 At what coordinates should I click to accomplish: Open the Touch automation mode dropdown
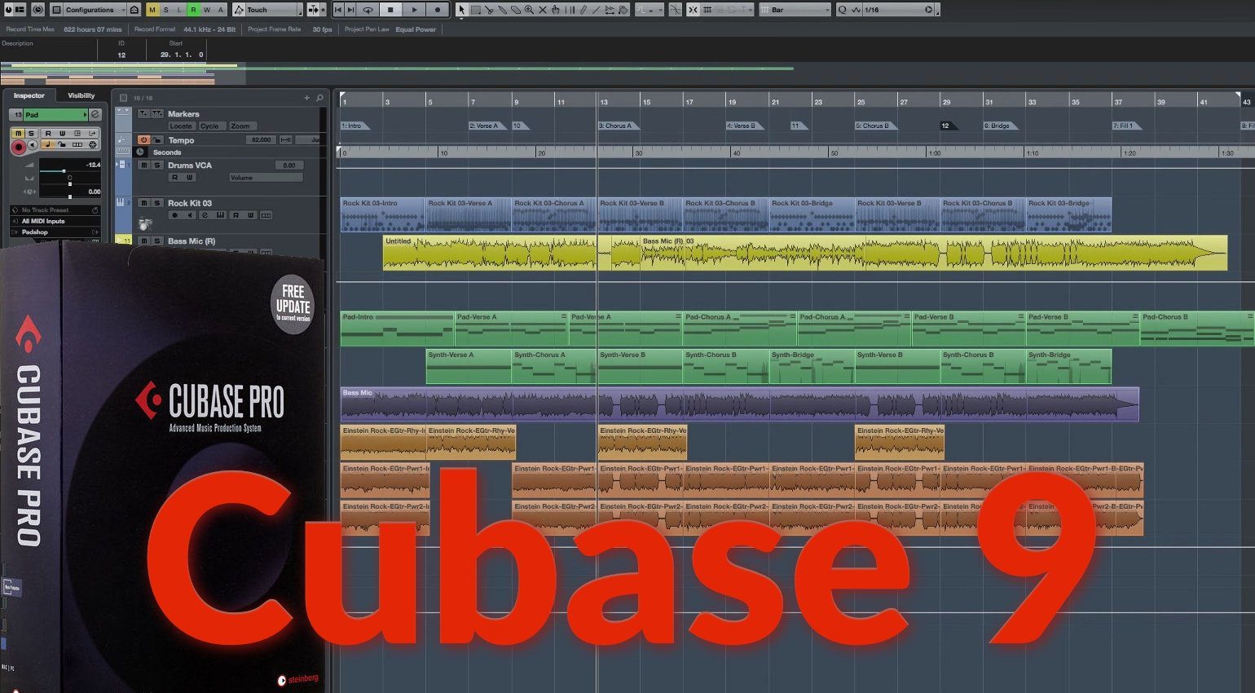(x=267, y=10)
